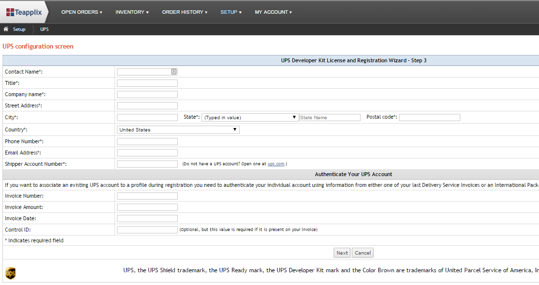Click the Teapplix logo

point(24,12)
